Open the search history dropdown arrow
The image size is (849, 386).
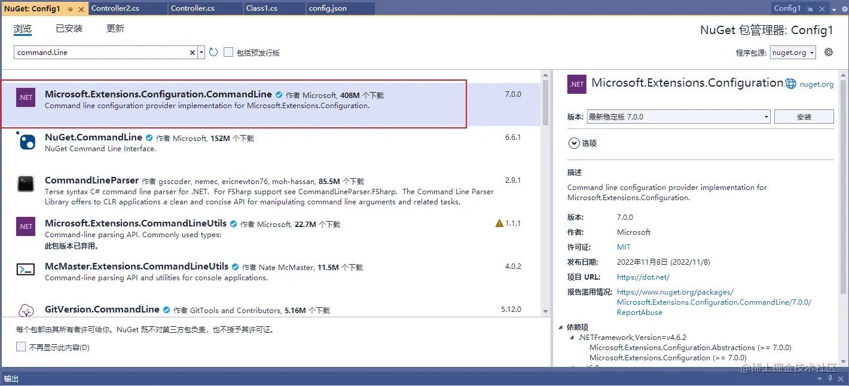(x=201, y=53)
